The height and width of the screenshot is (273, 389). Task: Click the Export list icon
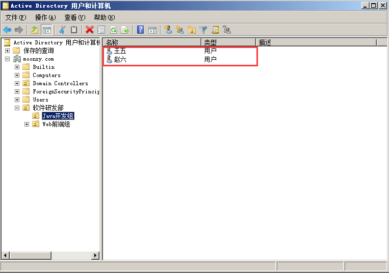[x=125, y=30]
